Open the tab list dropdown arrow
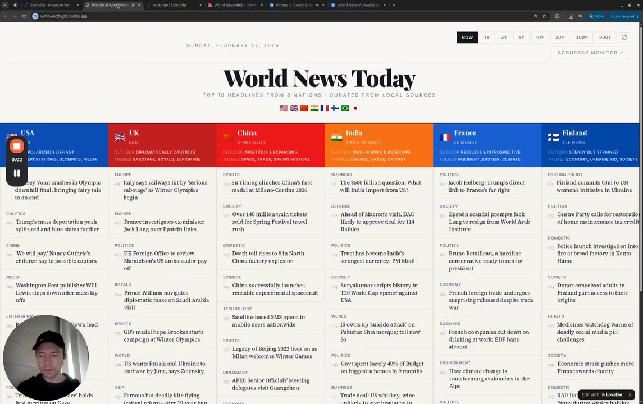The image size is (643, 404). [5, 5]
